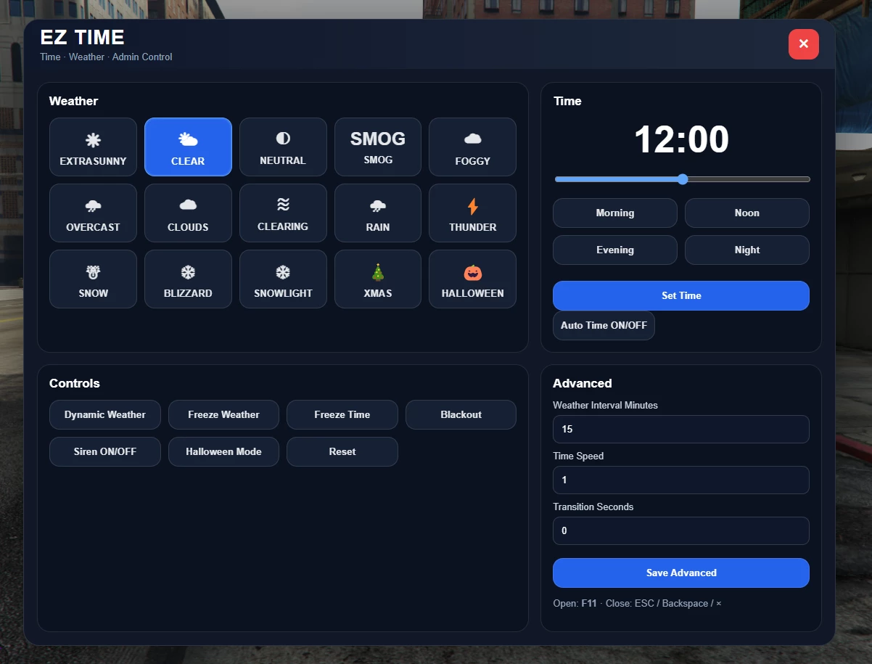Toggle Dynamic Weather control
The image size is (872, 664).
click(105, 414)
